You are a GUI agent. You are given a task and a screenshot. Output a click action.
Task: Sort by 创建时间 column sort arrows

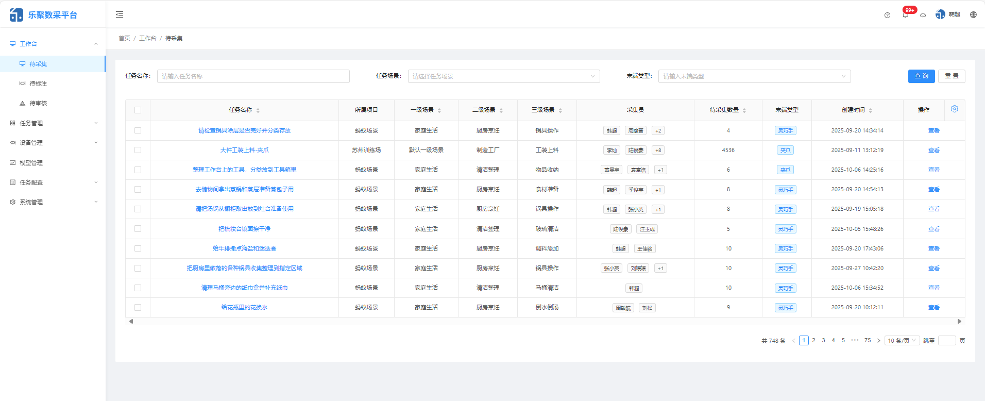click(x=871, y=110)
